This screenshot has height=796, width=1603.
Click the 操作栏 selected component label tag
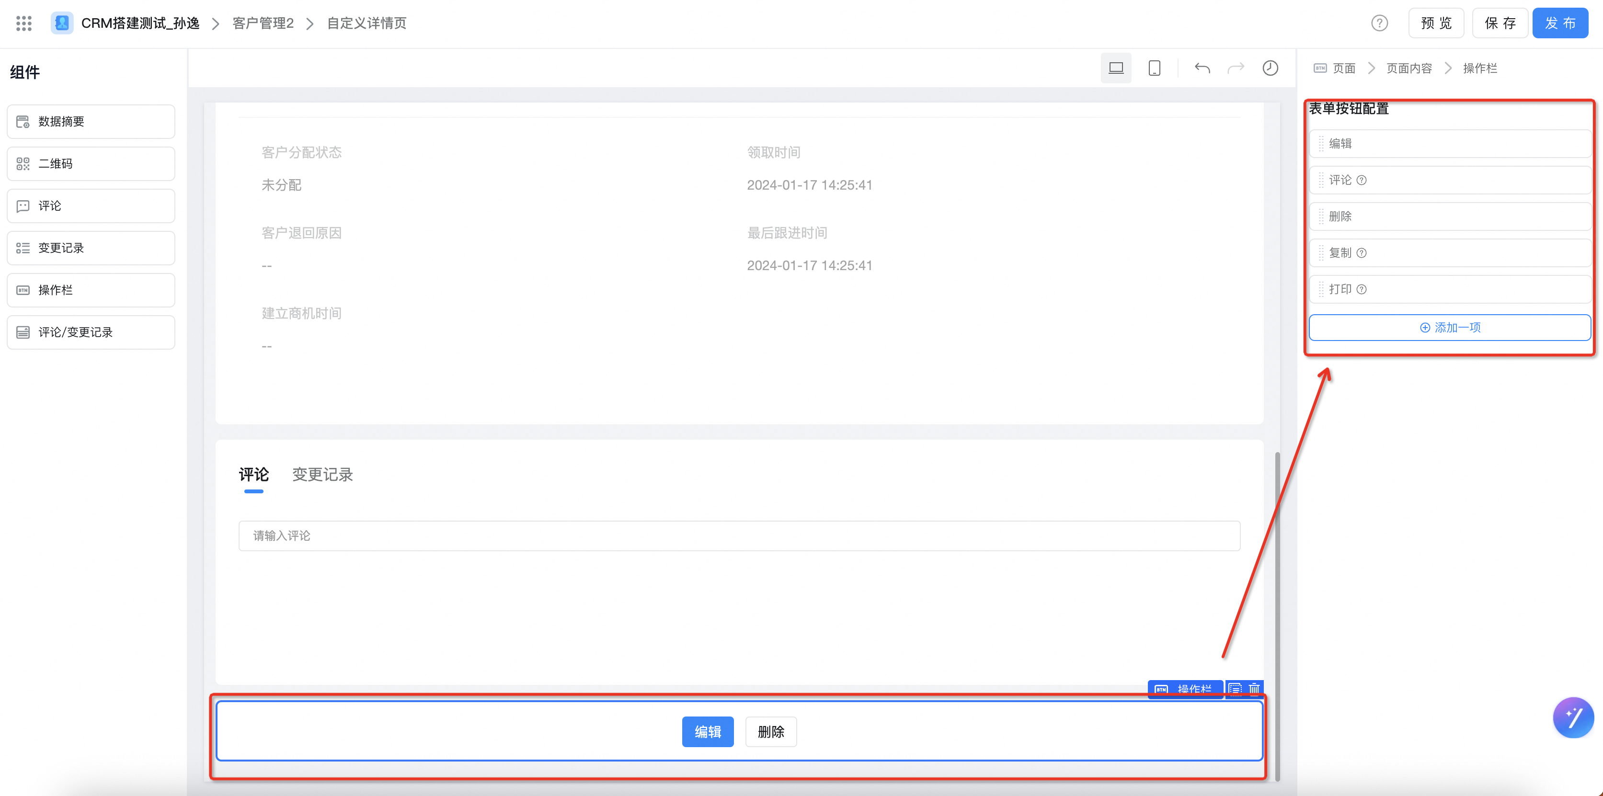pyautogui.click(x=1185, y=689)
